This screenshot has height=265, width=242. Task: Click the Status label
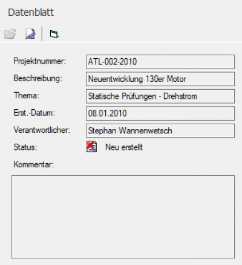tap(25, 147)
